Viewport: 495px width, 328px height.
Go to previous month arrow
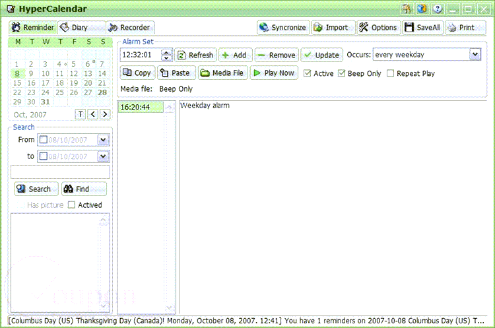[x=92, y=114]
